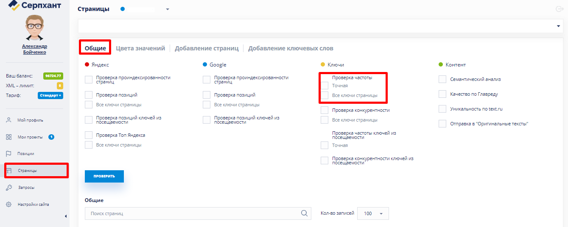
Task: Switch to Цвета значений tab
Action: (140, 48)
